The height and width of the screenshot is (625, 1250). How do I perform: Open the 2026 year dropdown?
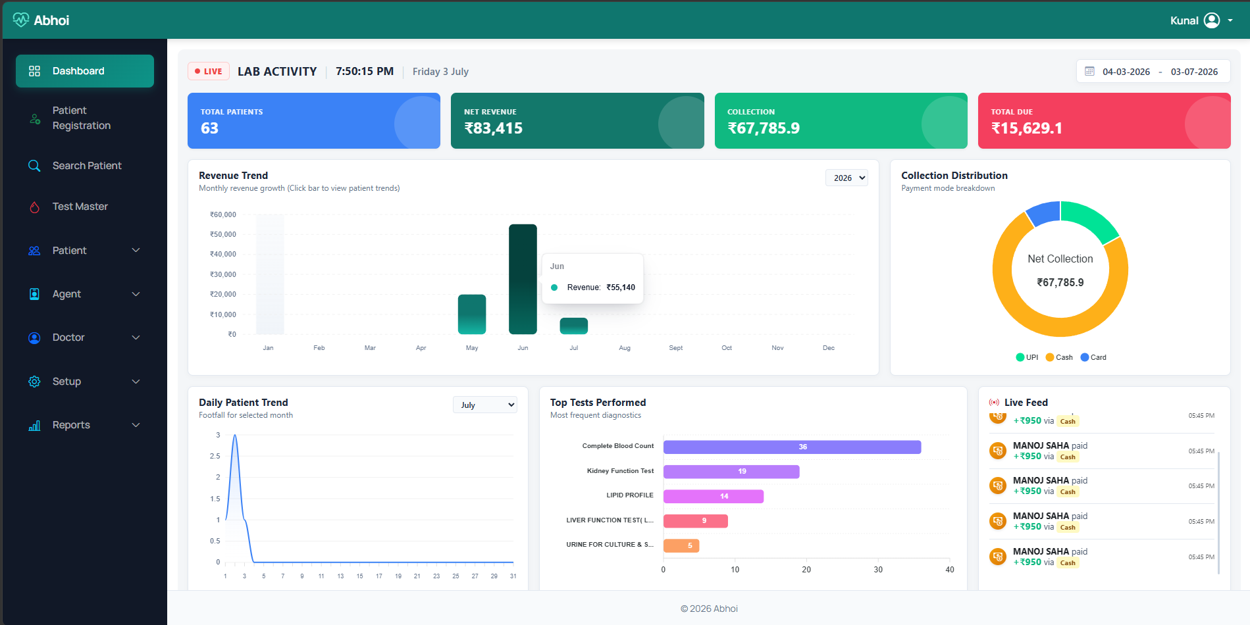coord(846,178)
